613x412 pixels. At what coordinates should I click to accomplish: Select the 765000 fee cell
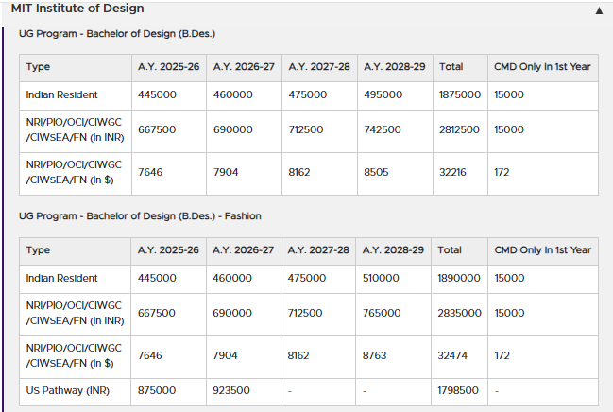(x=383, y=313)
